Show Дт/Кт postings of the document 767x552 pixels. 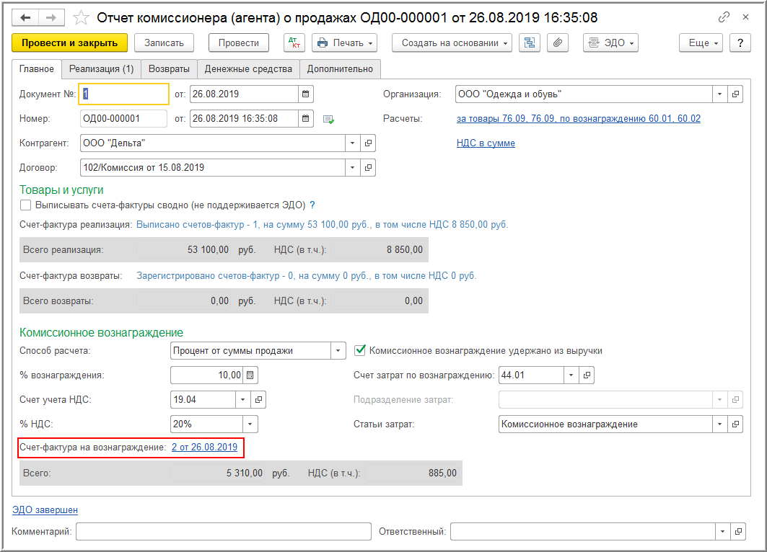tap(294, 43)
